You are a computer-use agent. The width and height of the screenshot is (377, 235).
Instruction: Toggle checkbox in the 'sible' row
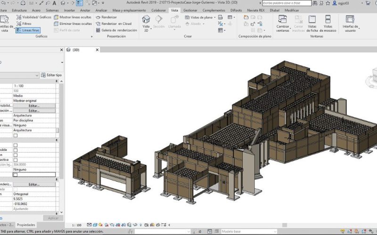pos(16,150)
